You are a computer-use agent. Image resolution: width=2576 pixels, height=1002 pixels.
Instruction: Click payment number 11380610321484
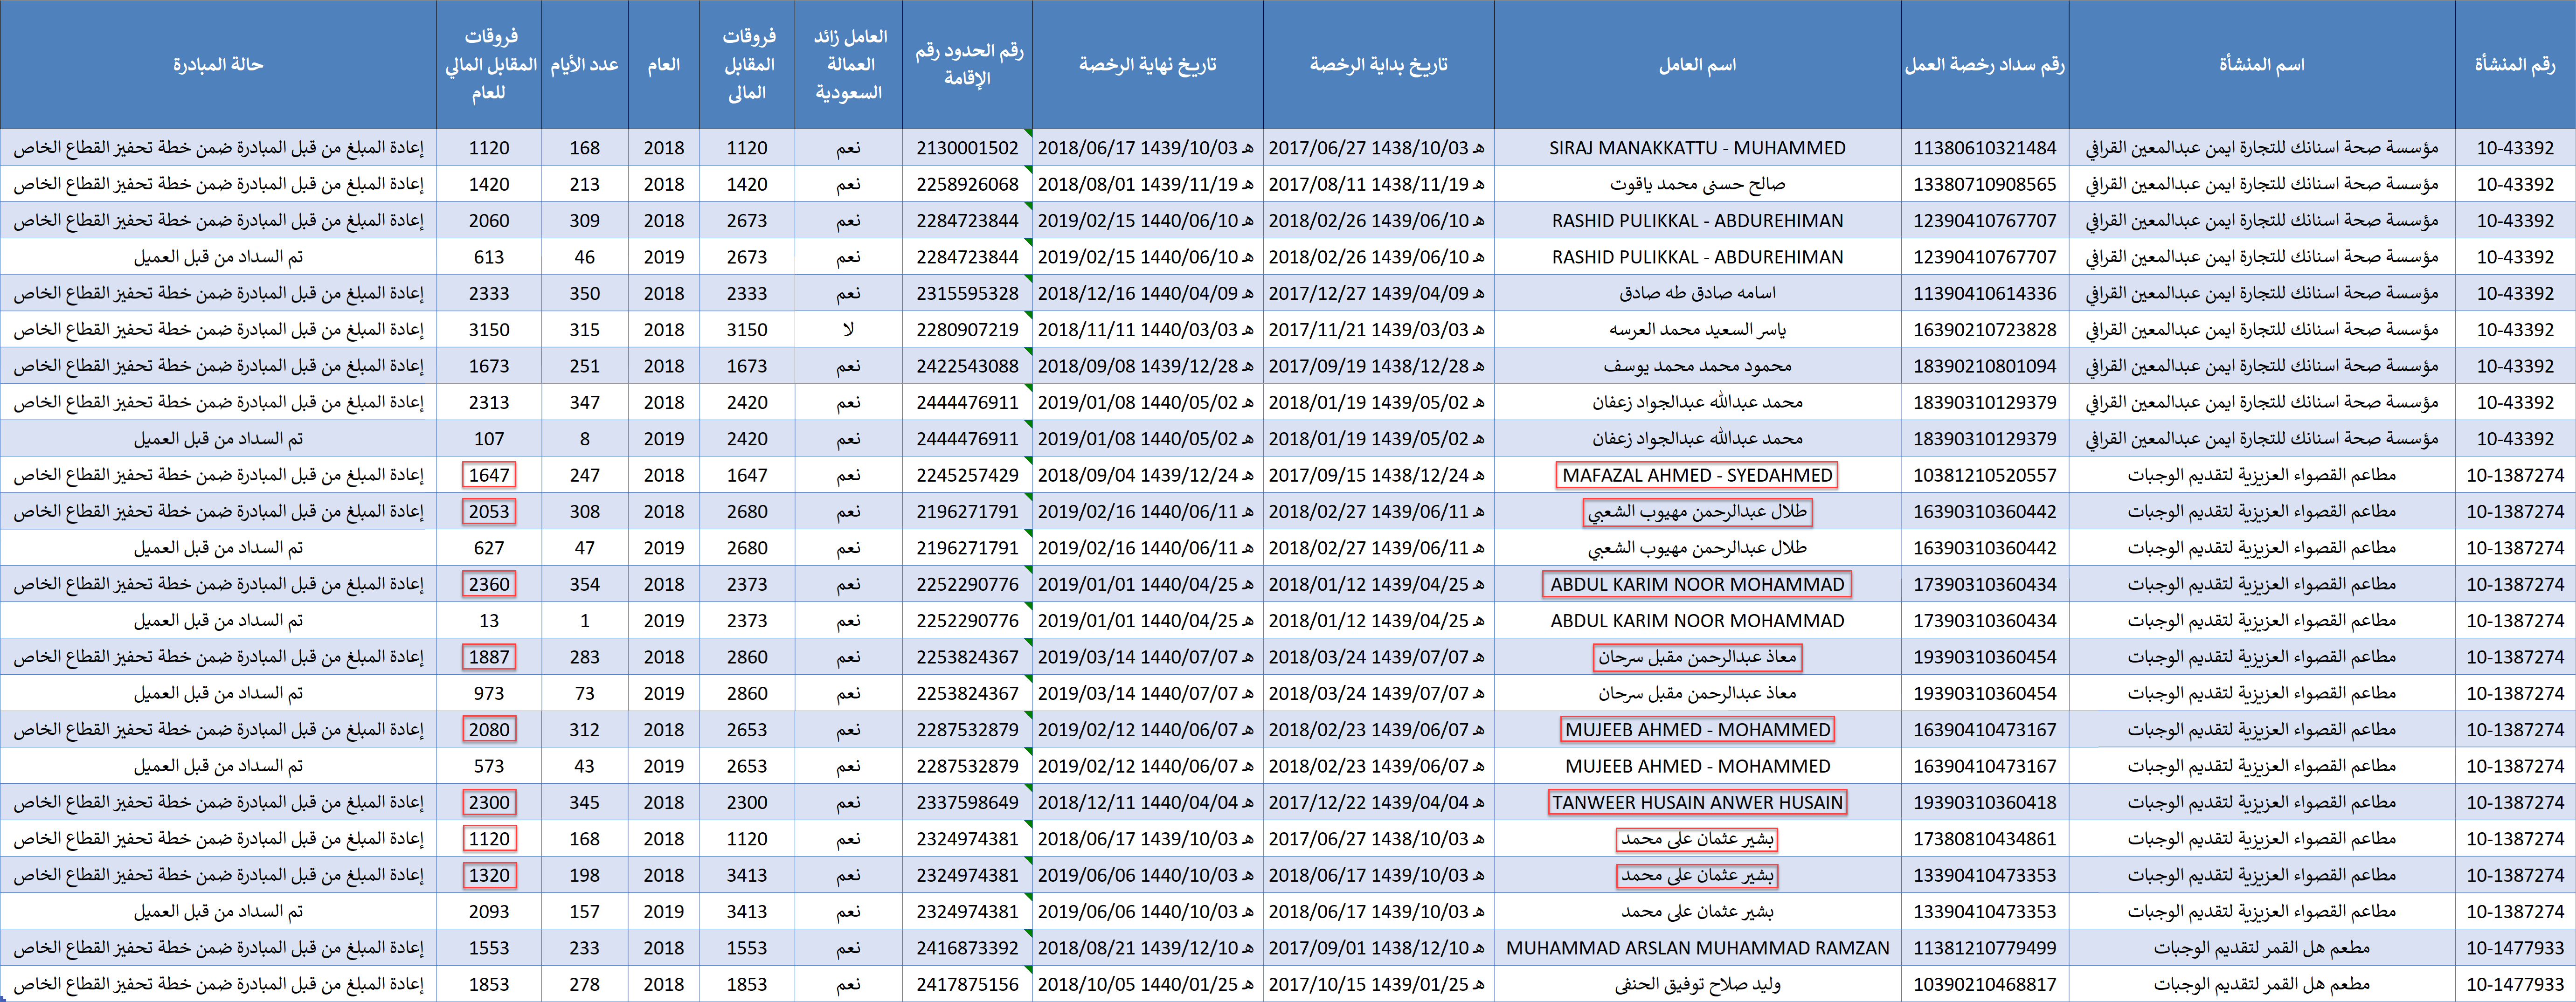(1985, 148)
